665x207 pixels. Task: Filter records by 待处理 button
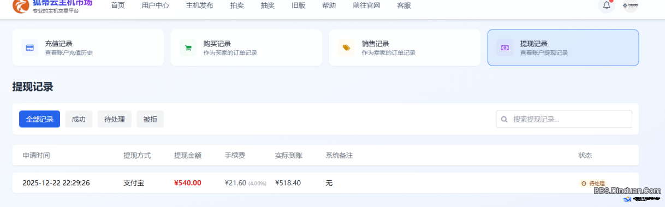pyautogui.click(x=115, y=119)
